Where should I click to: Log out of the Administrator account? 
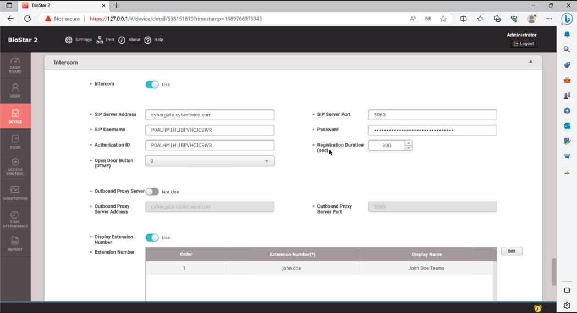click(524, 43)
